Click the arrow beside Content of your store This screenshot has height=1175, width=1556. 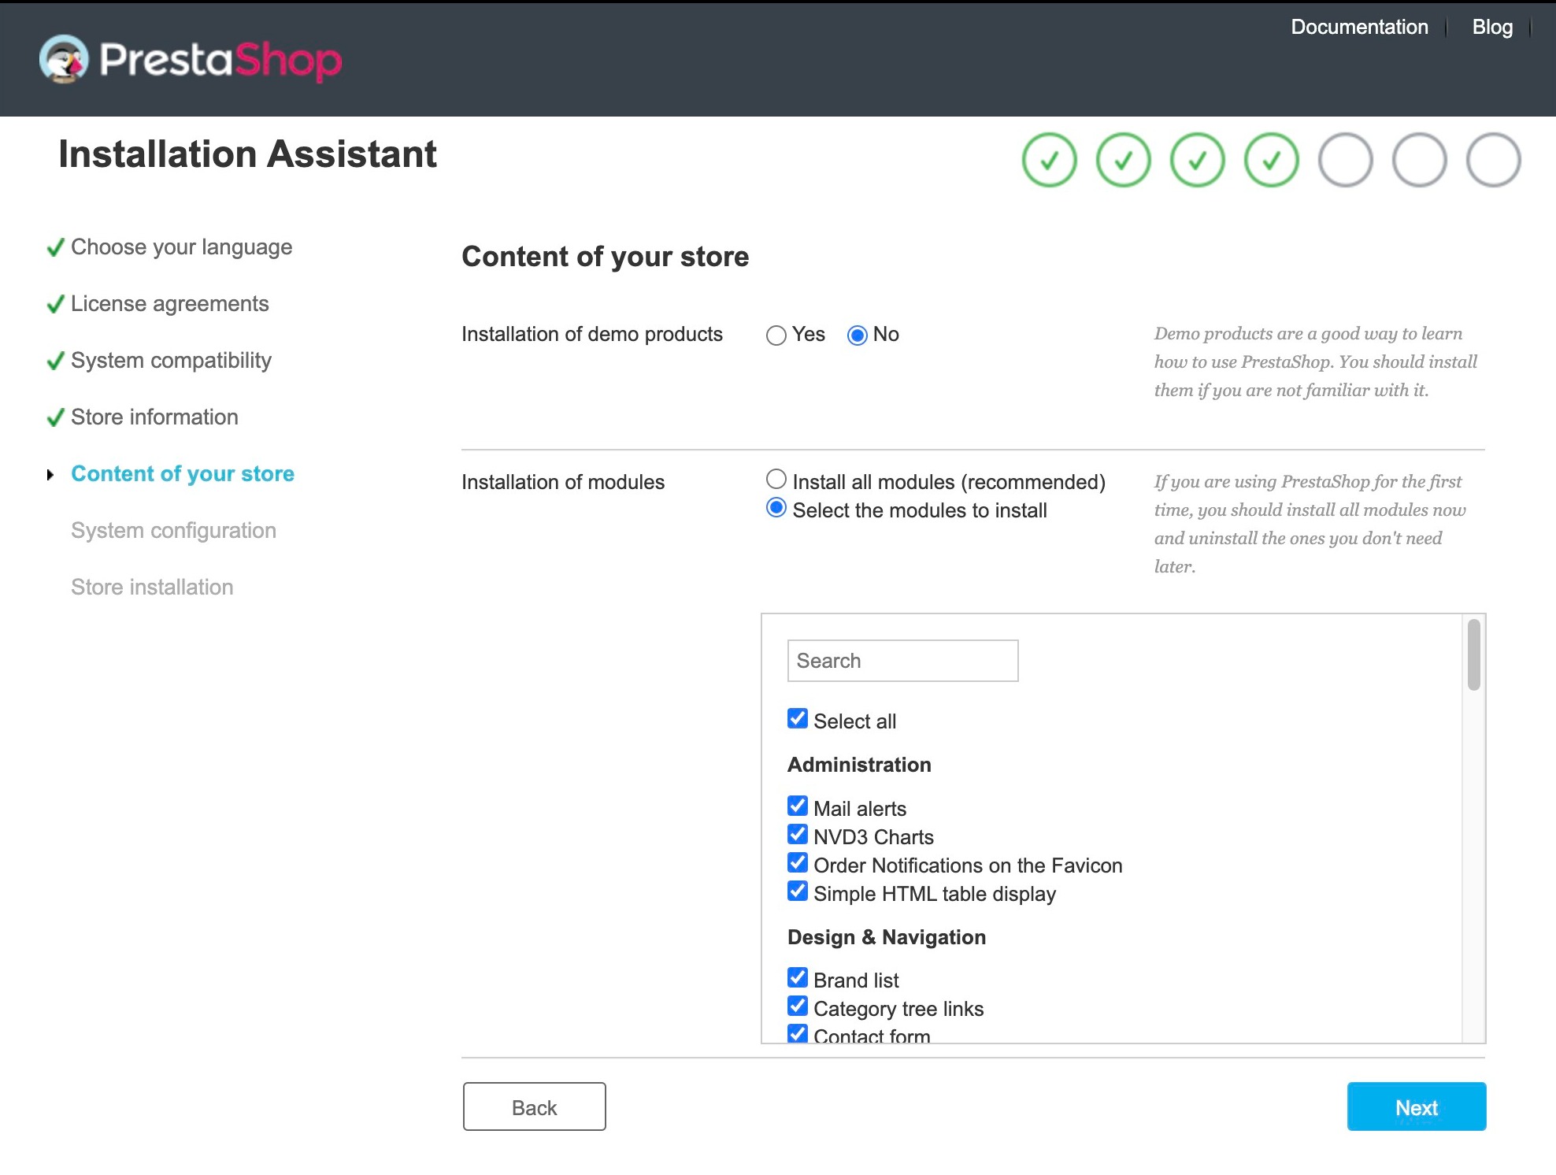50,474
